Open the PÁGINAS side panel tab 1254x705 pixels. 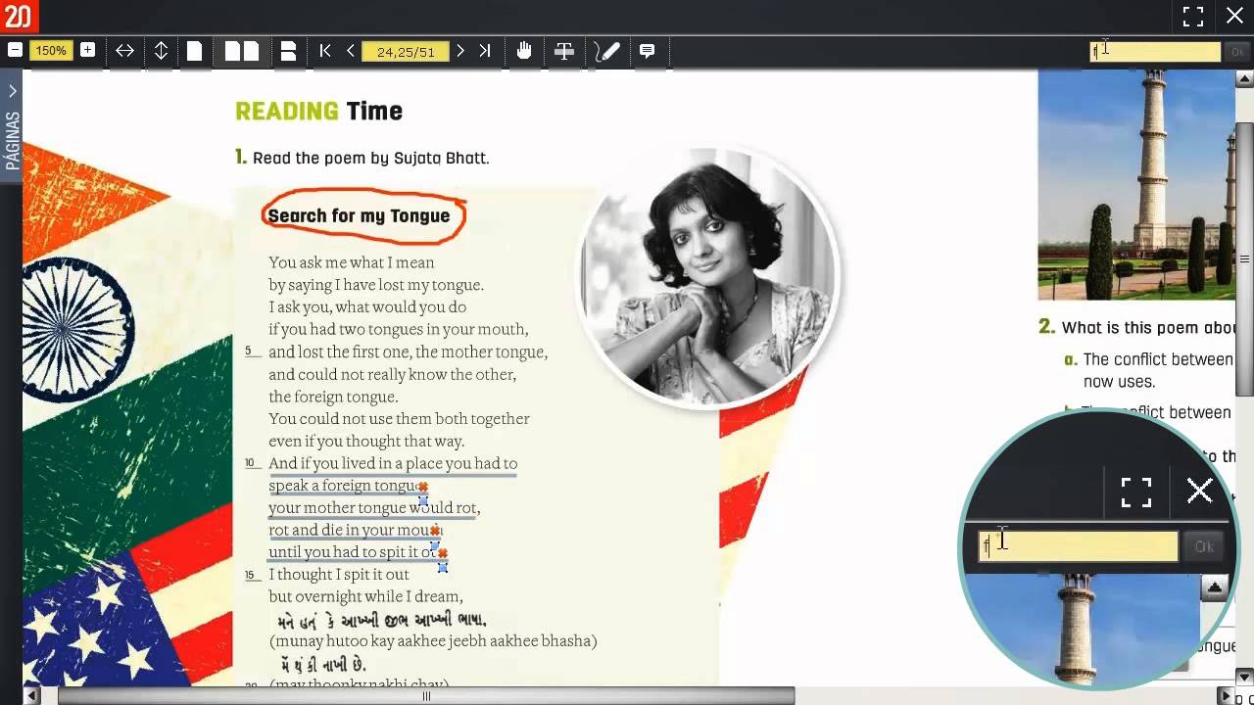point(12,141)
